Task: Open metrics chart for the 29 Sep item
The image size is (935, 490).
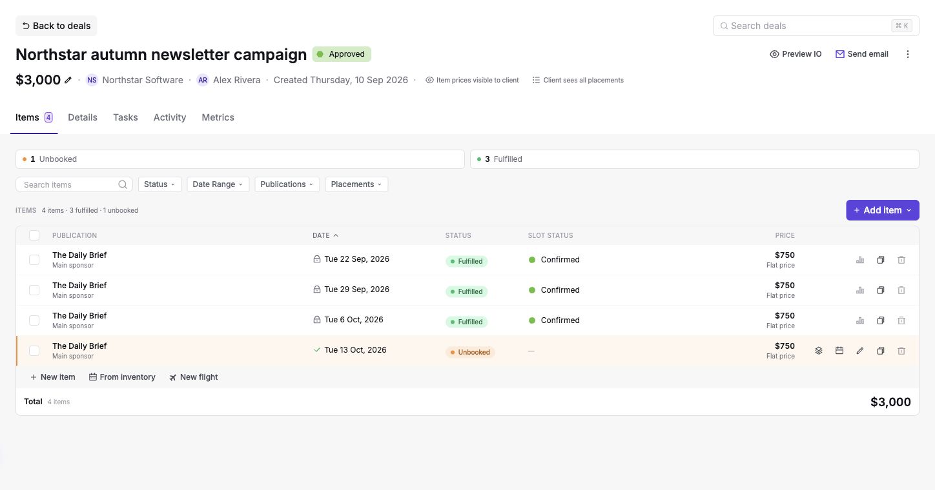Action: point(860,290)
